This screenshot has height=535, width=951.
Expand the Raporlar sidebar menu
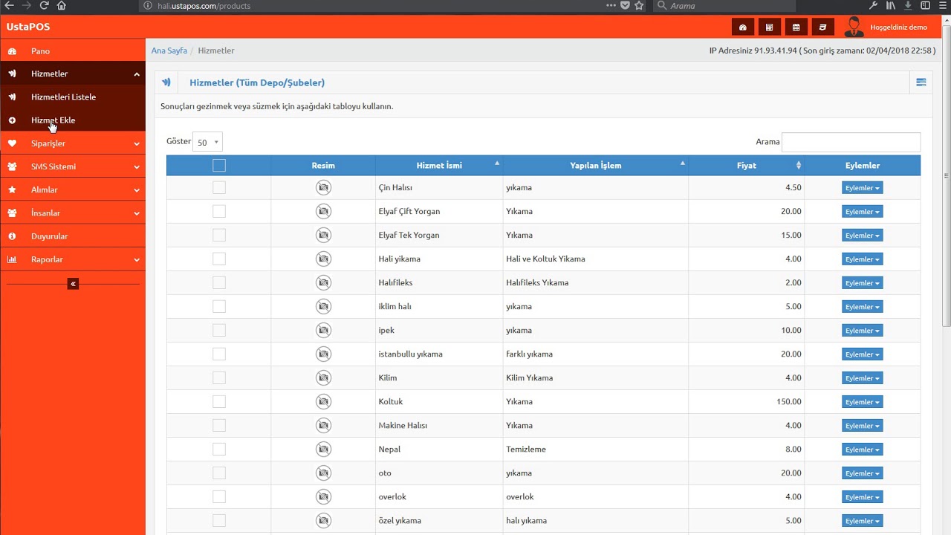pos(73,259)
